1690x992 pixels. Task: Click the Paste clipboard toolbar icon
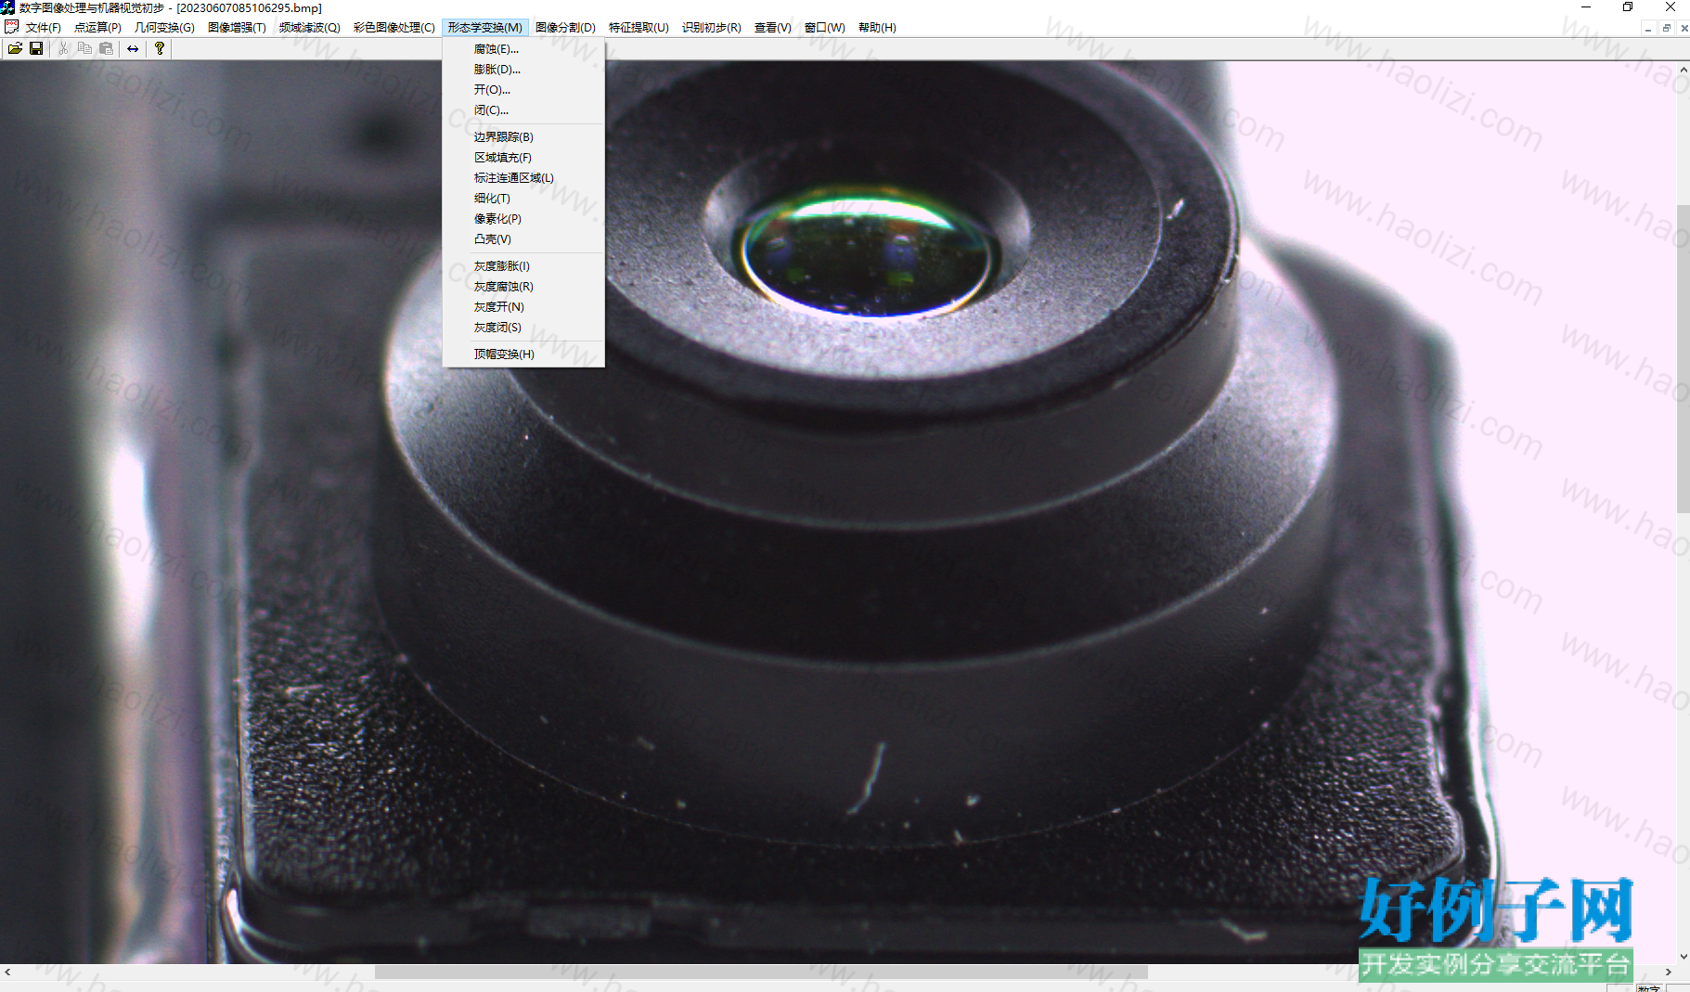pos(106,48)
